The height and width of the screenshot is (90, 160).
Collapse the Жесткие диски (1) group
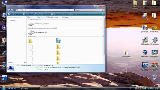[x=101, y=19]
